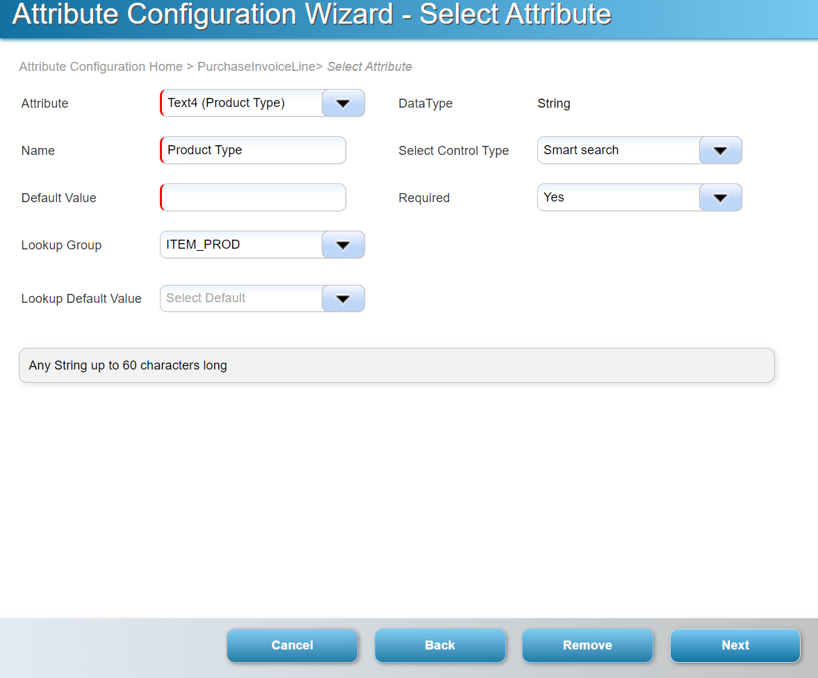Open the Smart search control type list

point(619,150)
